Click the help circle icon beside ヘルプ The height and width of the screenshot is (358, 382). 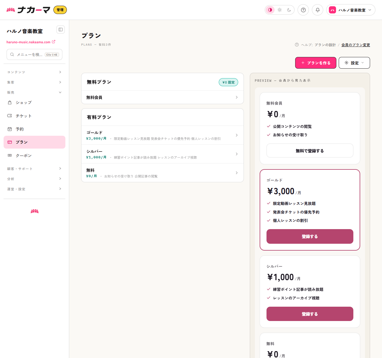(x=297, y=45)
